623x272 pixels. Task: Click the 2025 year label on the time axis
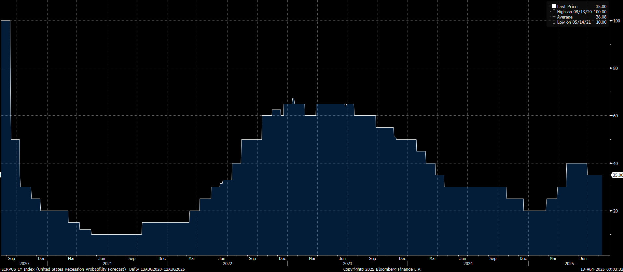pos(569,264)
